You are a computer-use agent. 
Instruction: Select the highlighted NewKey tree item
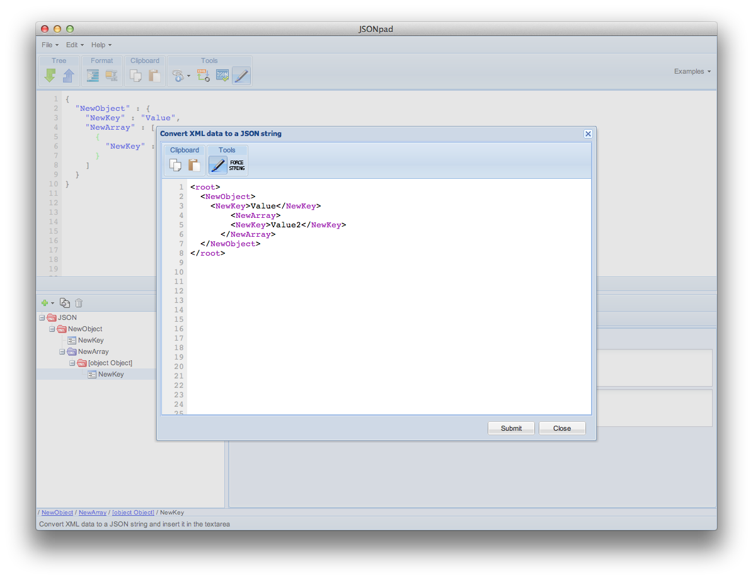point(111,374)
